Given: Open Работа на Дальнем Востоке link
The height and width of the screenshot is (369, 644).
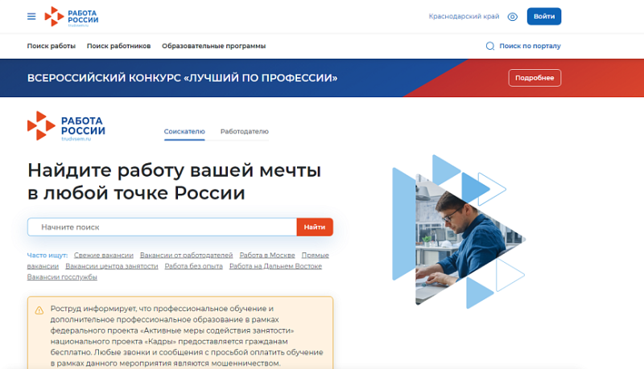Looking at the screenshot, I should [275, 267].
